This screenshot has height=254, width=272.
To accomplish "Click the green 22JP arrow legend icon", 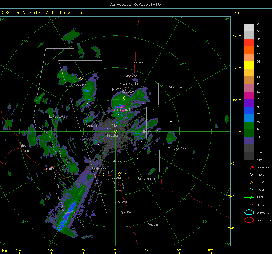I will [x=249, y=197].
